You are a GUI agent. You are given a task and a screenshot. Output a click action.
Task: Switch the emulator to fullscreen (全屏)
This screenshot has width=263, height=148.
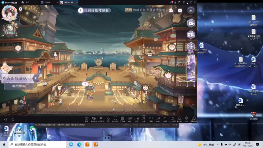click(144, 119)
